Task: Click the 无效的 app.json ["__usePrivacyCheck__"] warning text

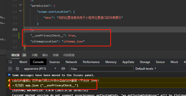Action: [46, 85]
